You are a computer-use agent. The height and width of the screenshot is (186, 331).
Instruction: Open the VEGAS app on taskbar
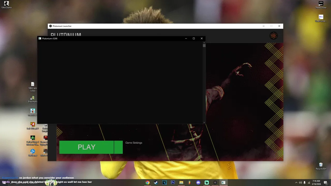tap(164, 183)
